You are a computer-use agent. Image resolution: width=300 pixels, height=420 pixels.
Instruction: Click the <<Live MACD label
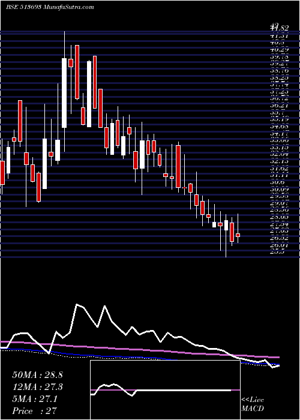tap(253, 404)
